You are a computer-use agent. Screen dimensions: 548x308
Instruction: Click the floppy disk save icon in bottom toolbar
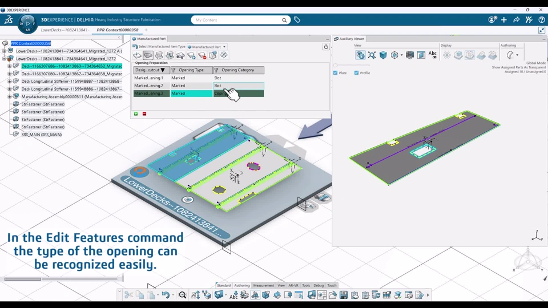coord(344,295)
